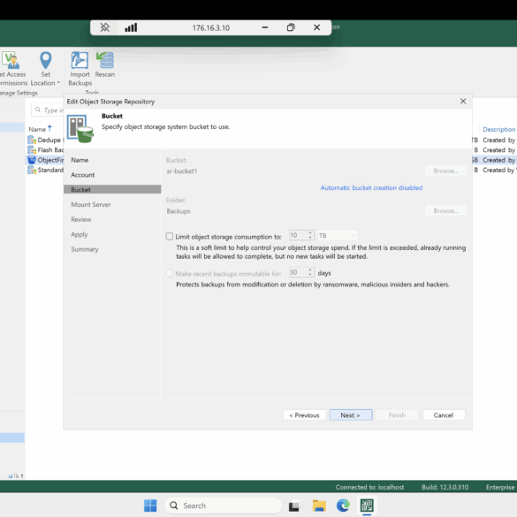
Task: Browse for a bucket
Action: click(x=445, y=171)
